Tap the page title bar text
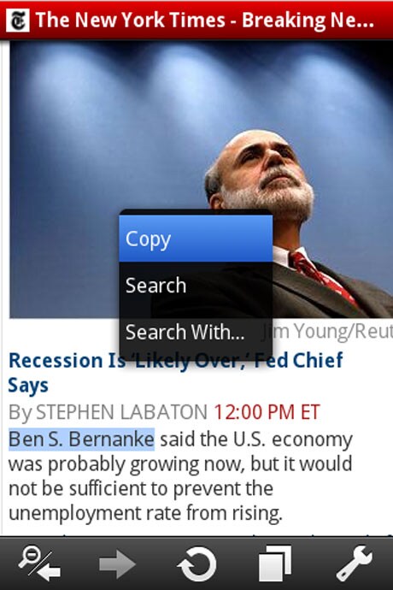 pyautogui.click(x=205, y=20)
